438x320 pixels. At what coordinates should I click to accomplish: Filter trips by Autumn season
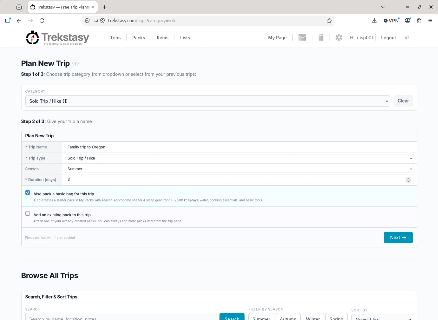pos(288,317)
